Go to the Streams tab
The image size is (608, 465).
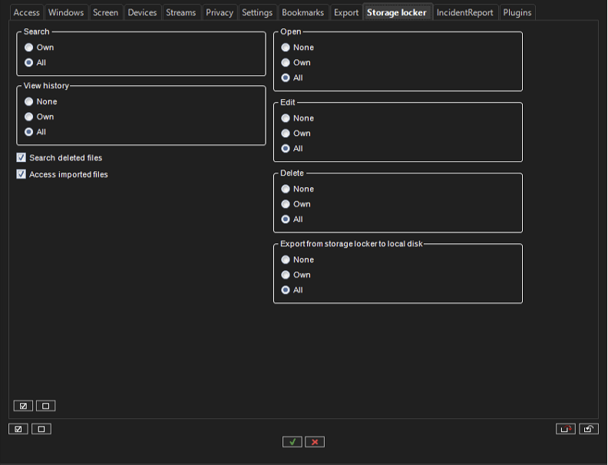(181, 12)
